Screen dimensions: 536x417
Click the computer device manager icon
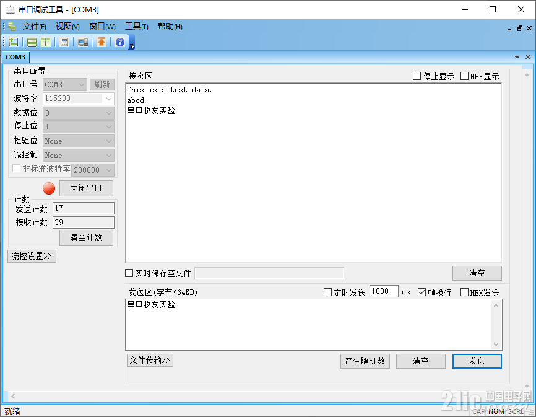[83, 42]
